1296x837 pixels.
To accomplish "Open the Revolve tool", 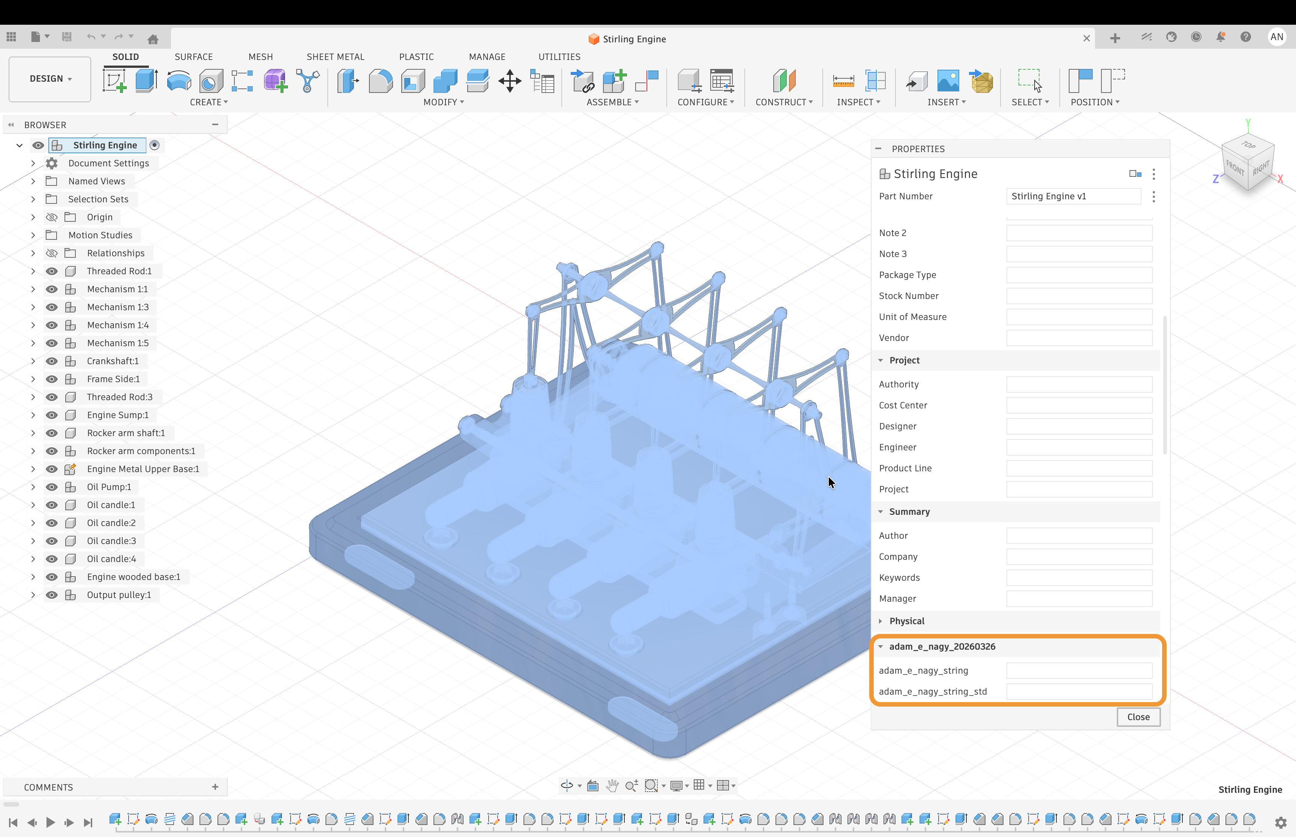I will click(178, 81).
